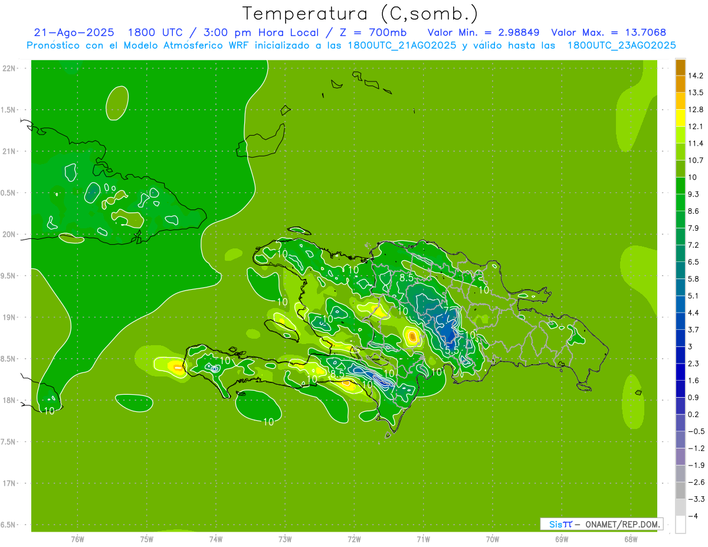Pick green legend swatch between 8.6 and 9.3
Screen dimensions: 708x547
pos(680,203)
